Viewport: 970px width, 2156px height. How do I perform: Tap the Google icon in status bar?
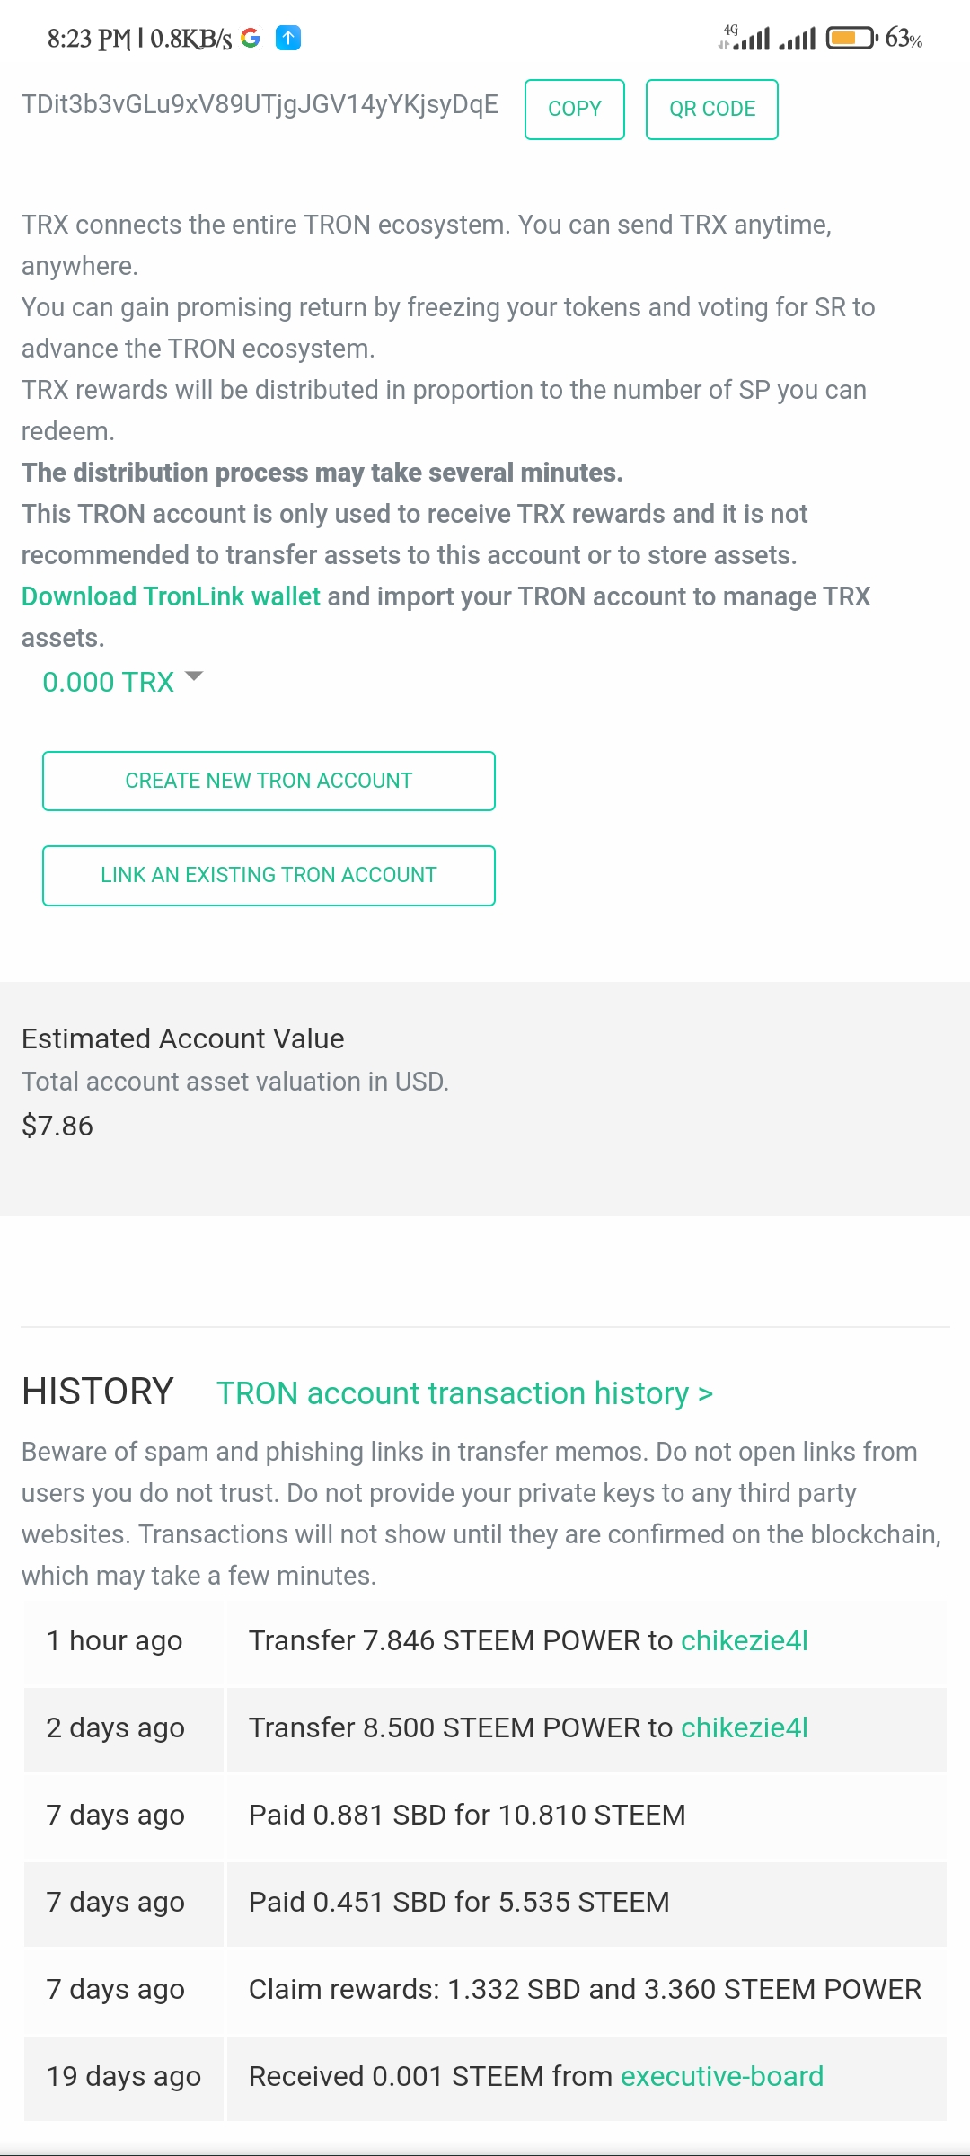251,38
